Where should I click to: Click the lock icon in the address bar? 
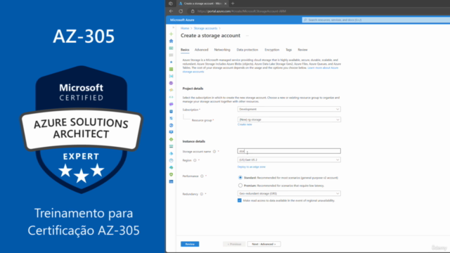coord(193,11)
